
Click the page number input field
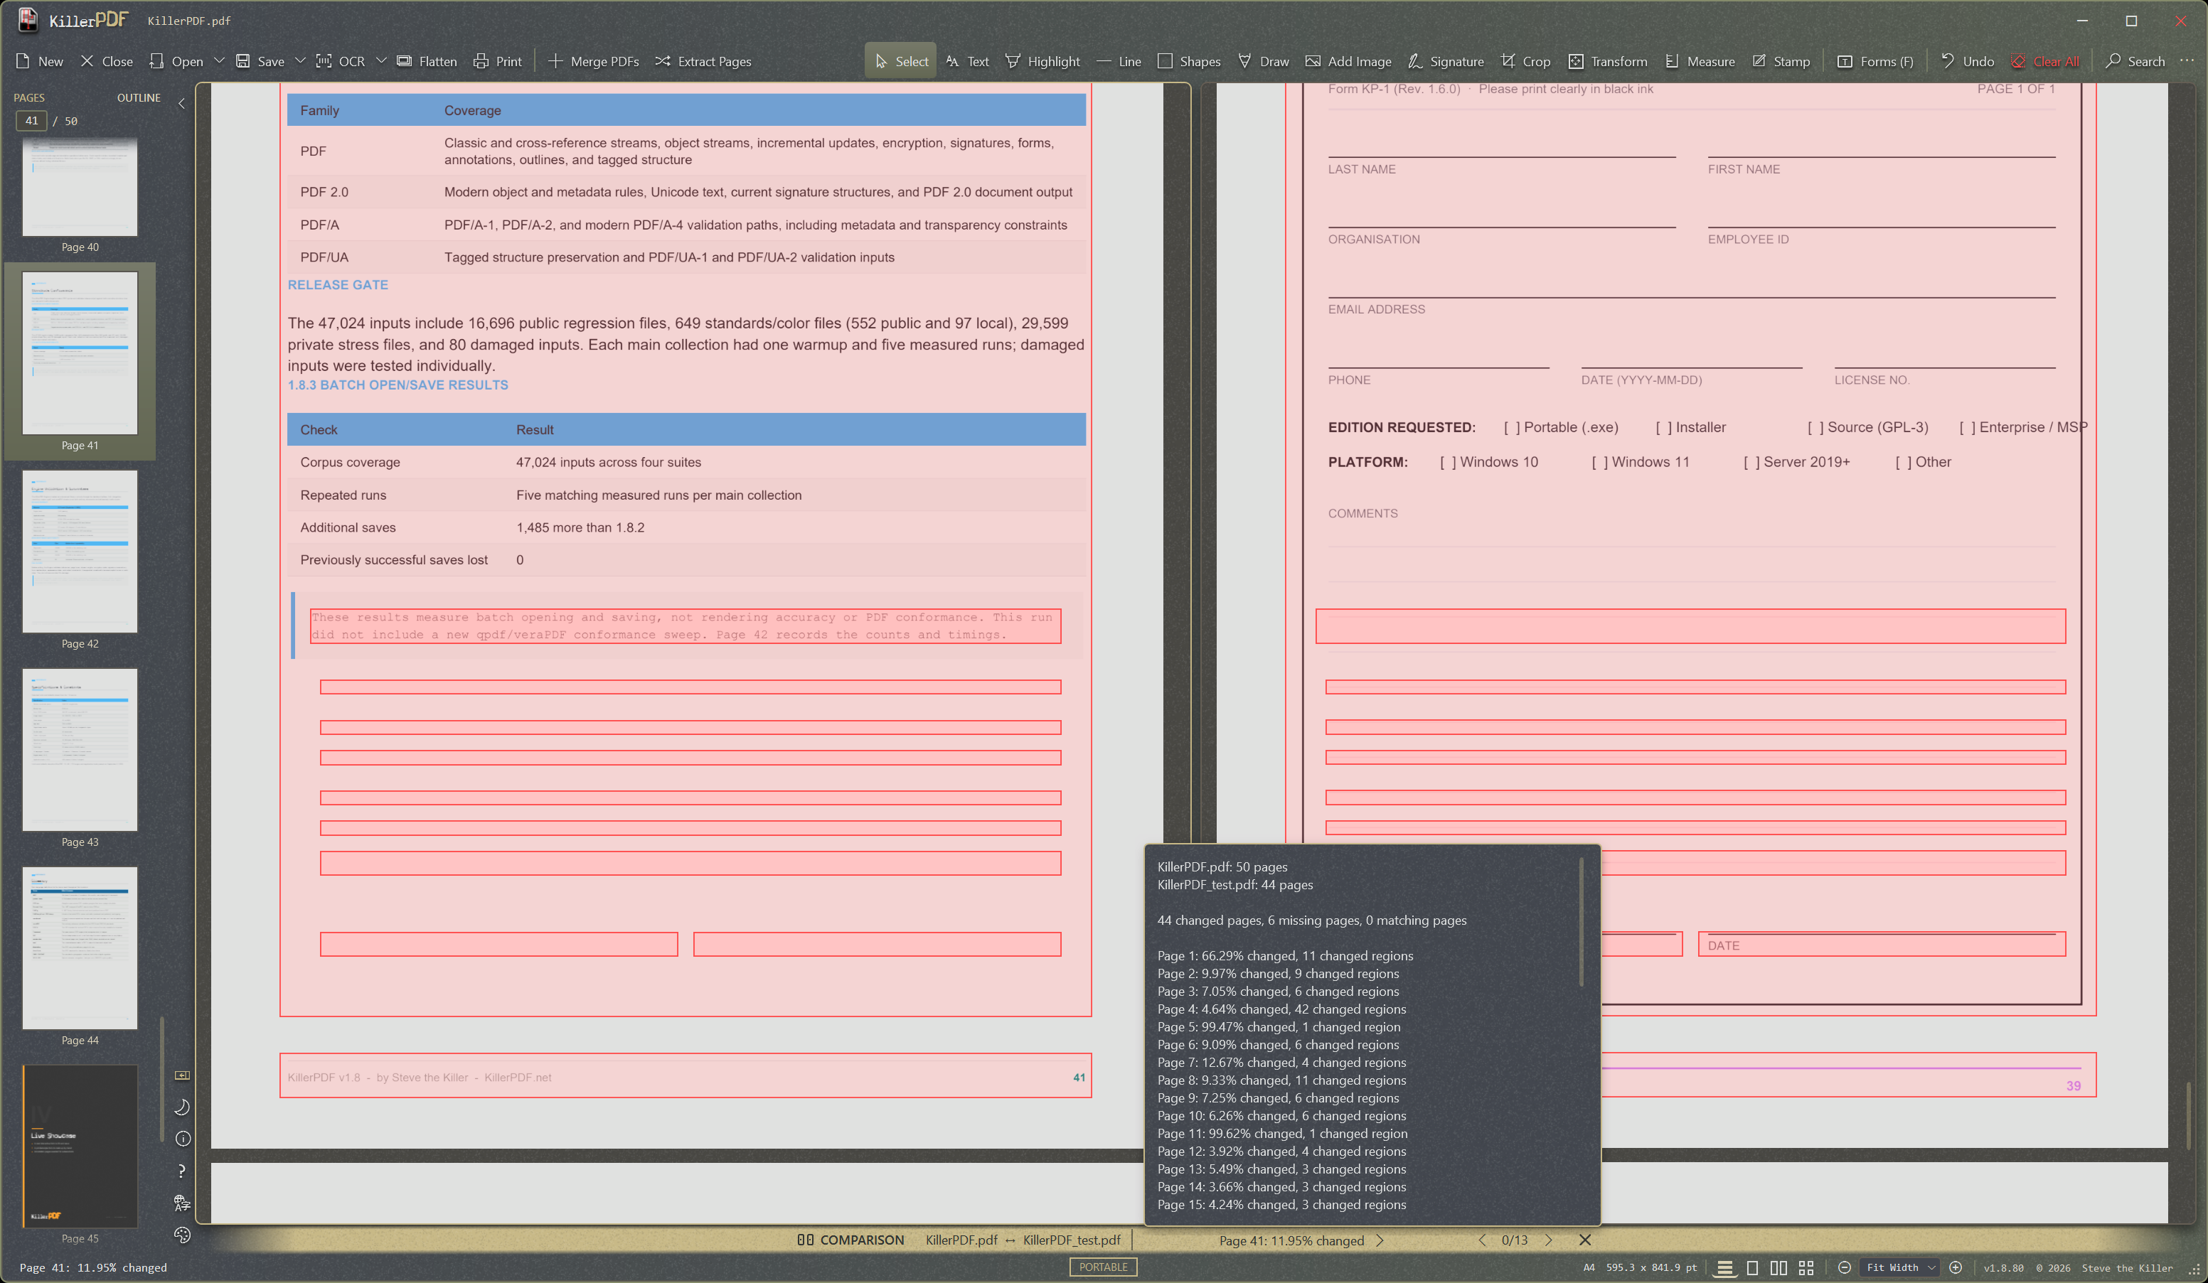31,121
